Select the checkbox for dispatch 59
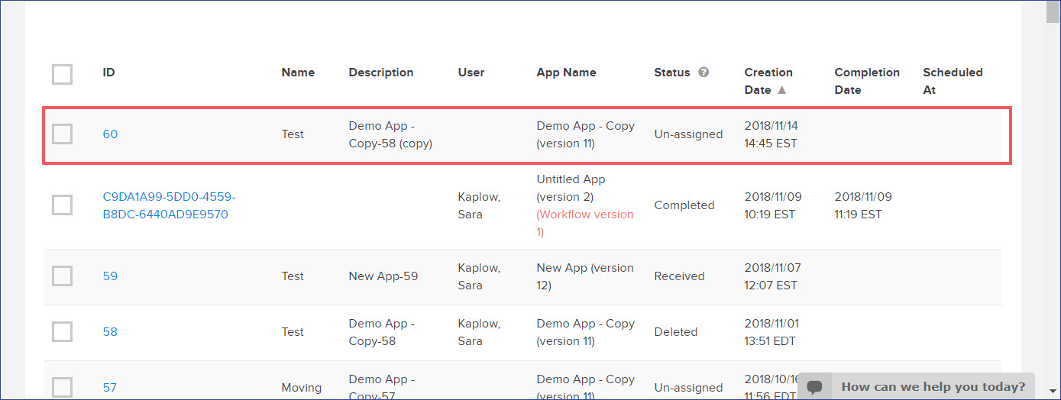This screenshot has height=400, width=1061. (x=63, y=276)
